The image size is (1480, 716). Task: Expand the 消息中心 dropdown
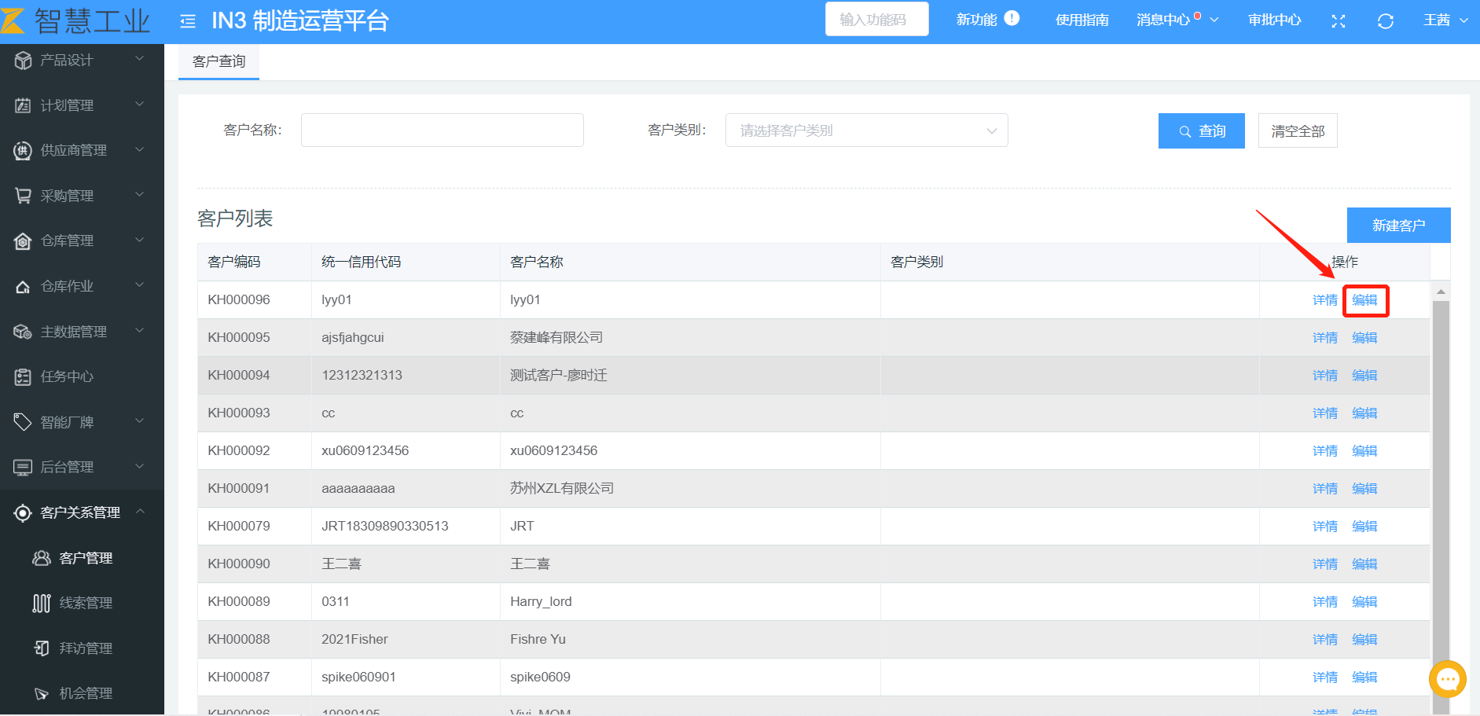(x=1177, y=20)
